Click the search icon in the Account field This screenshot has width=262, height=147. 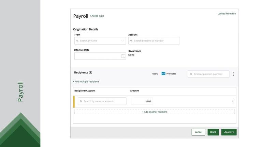pyautogui.click(x=131, y=41)
